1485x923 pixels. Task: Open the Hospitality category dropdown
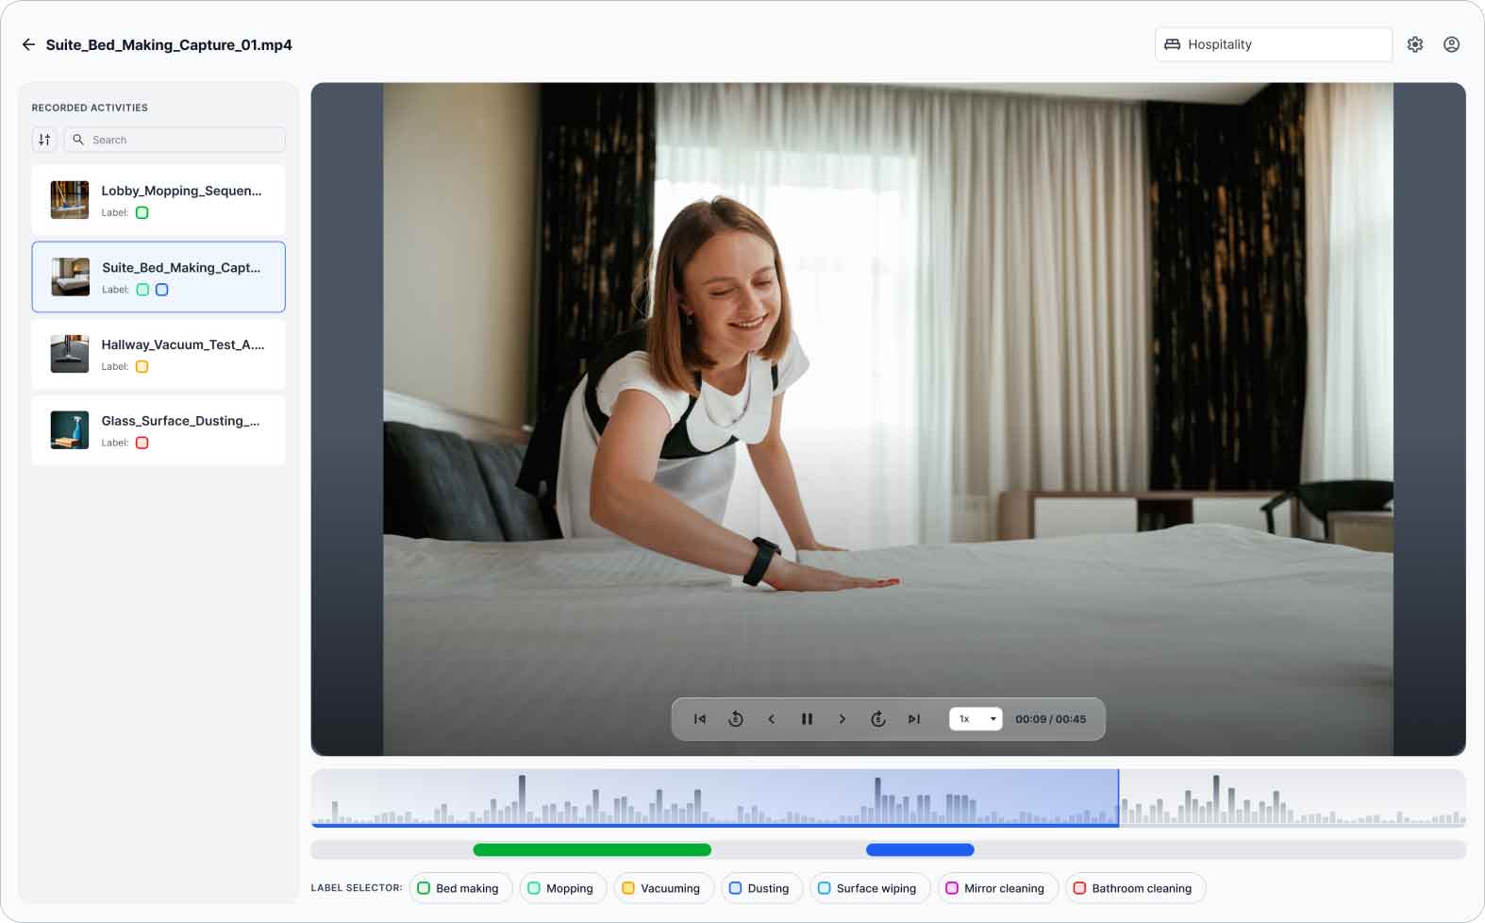pos(1274,44)
